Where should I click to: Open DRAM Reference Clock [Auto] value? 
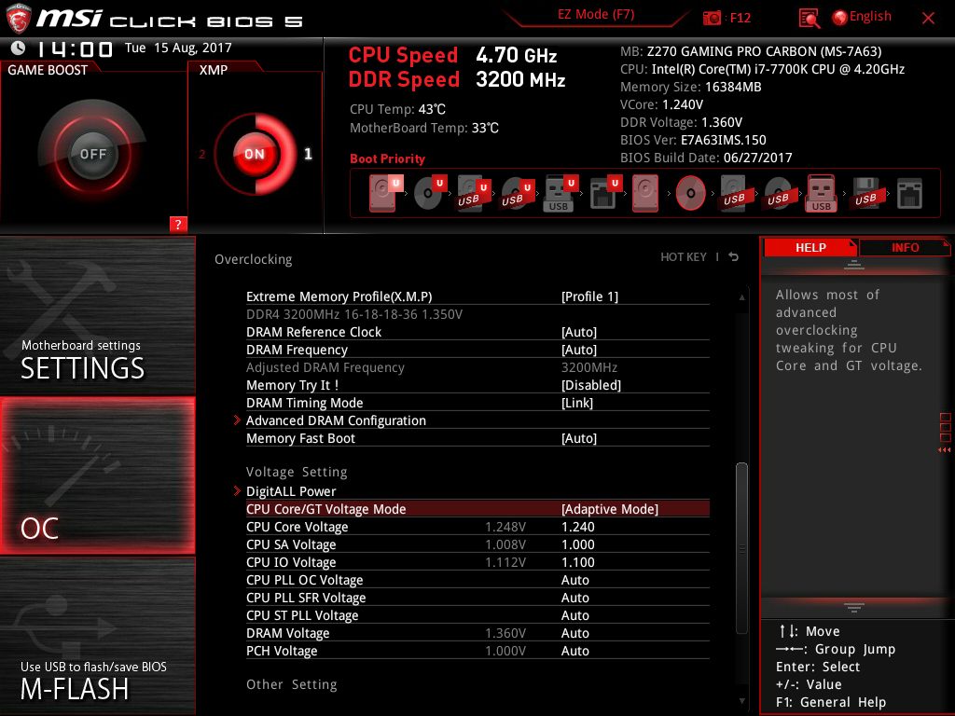[x=578, y=332]
